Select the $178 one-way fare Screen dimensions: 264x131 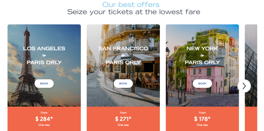tap(202, 119)
